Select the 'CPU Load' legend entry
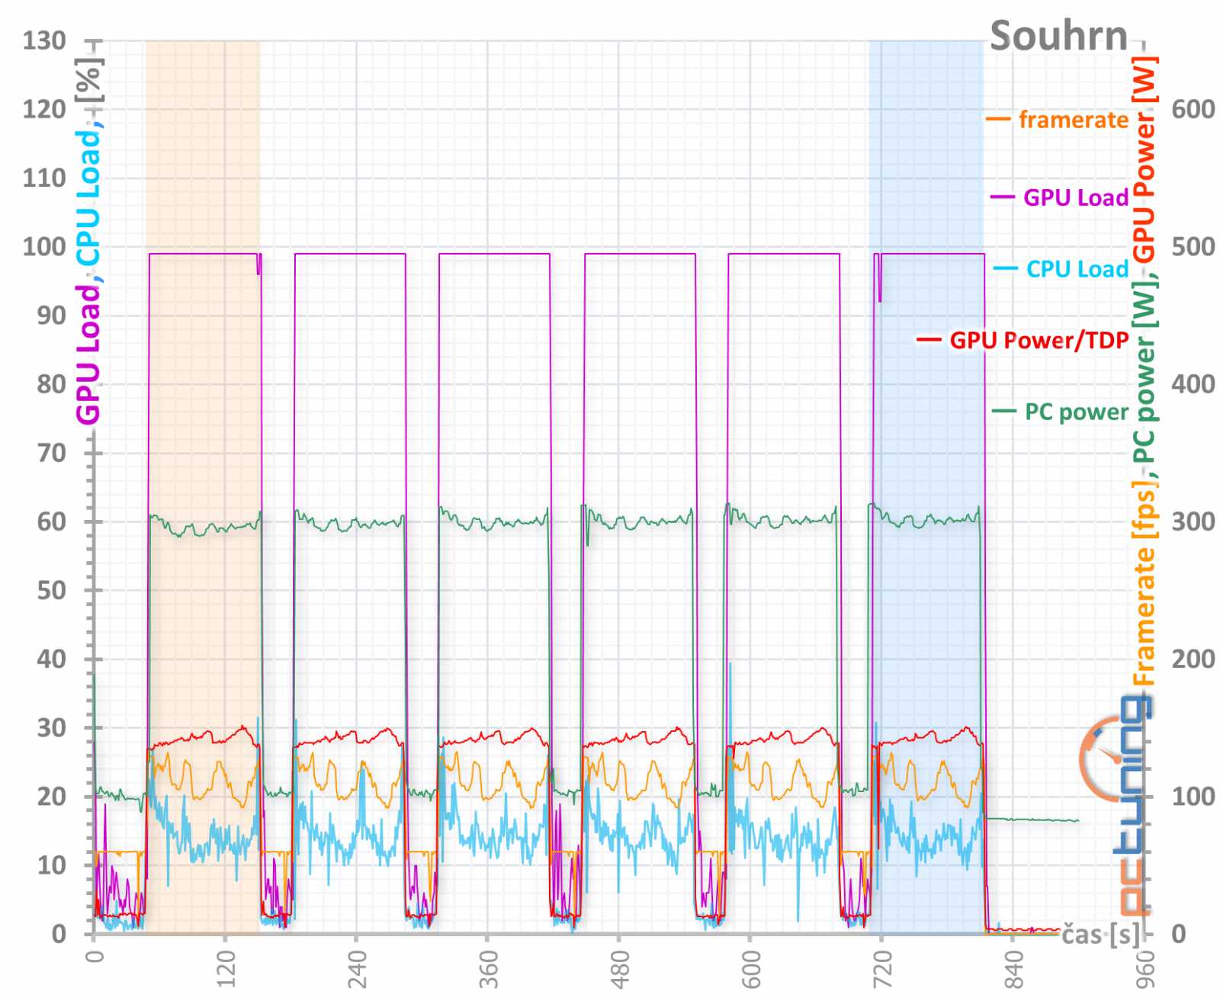 (x=1061, y=268)
